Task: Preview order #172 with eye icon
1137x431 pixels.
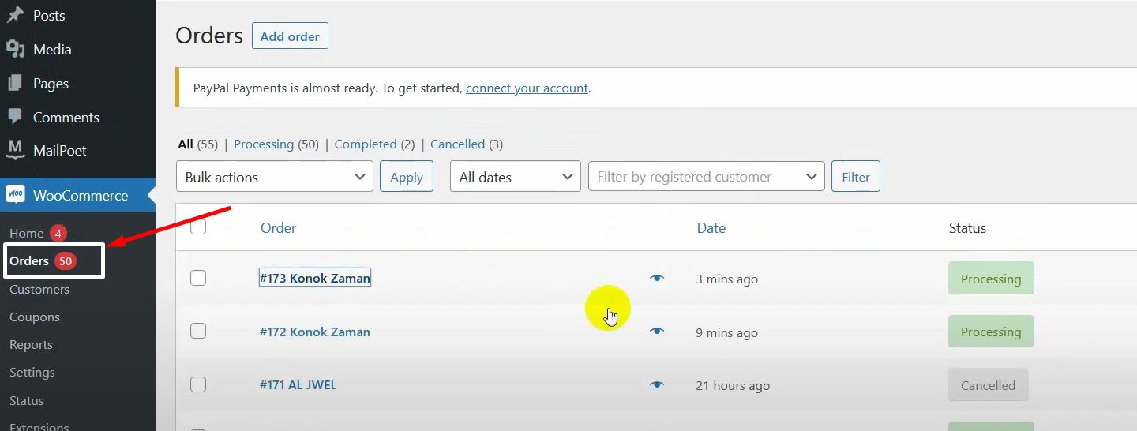Action: pyautogui.click(x=657, y=332)
